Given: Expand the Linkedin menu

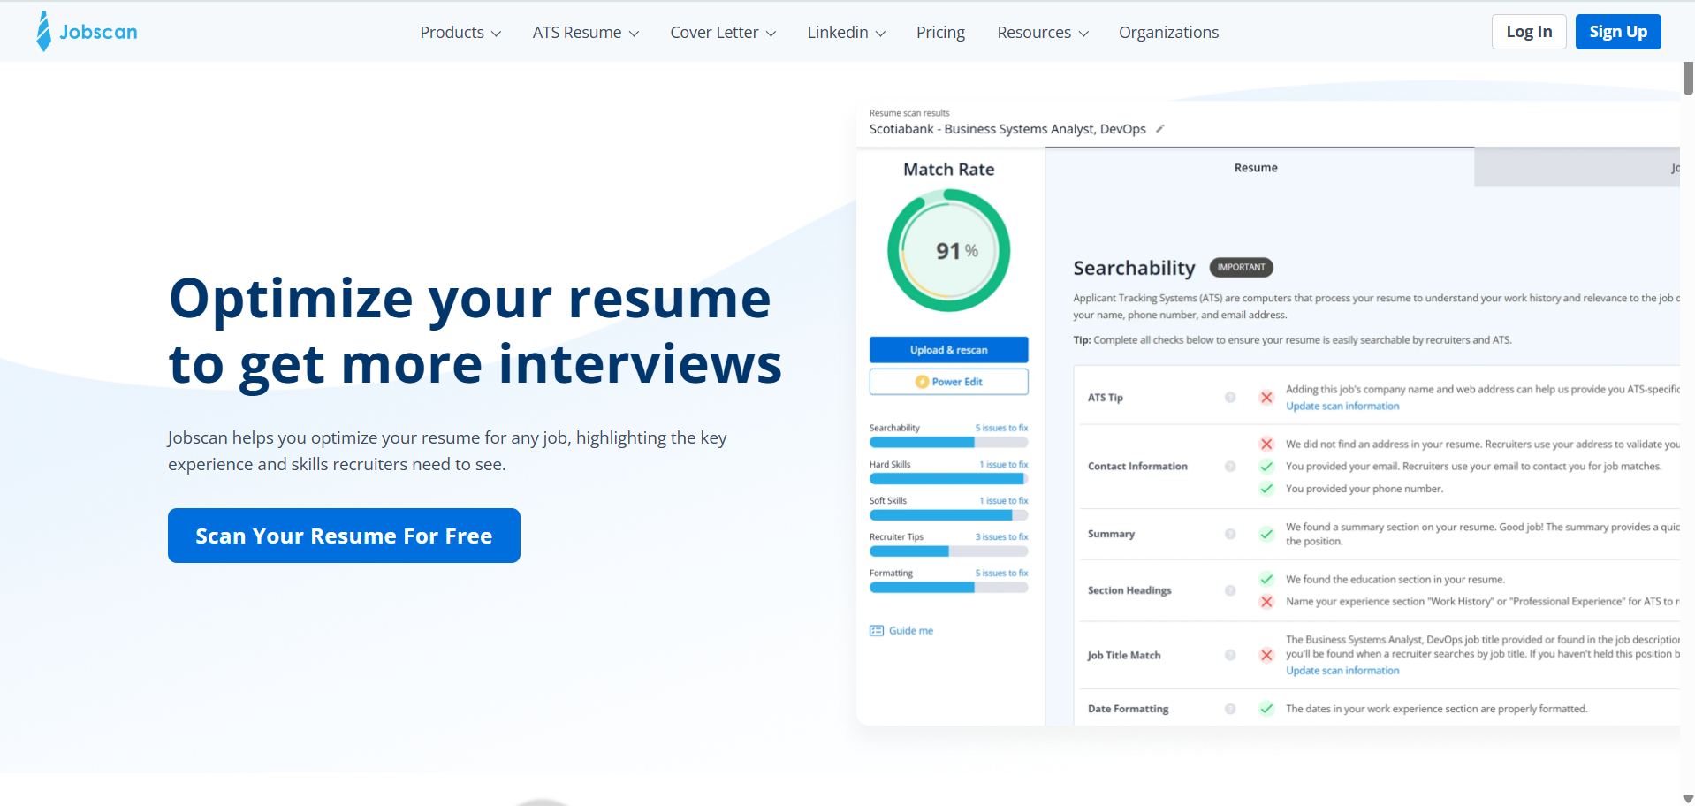Looking at the screenshot, I should coord(846,33).
